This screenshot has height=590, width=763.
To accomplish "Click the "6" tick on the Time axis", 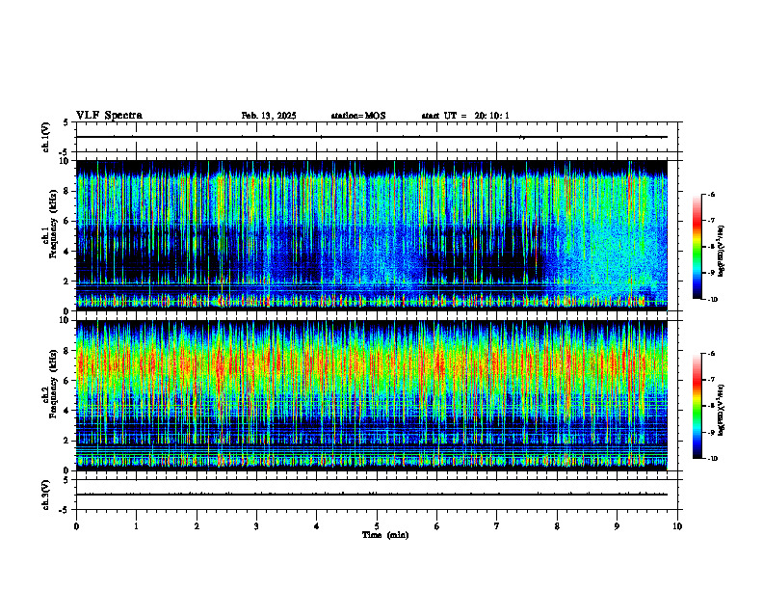I will pos(437,526).
